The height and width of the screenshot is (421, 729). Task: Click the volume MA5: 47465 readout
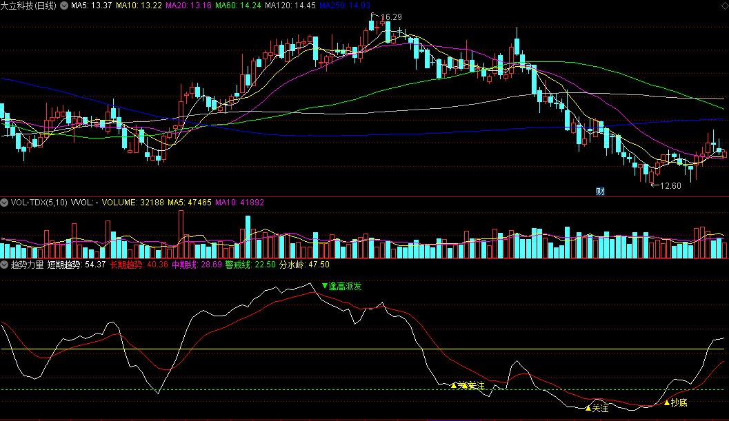click(x=190, y=203)
